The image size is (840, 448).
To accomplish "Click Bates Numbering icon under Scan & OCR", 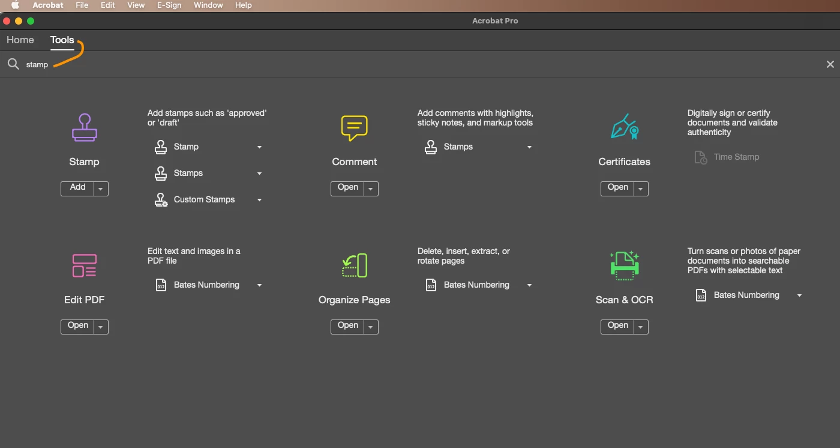I will click(701, 295).
